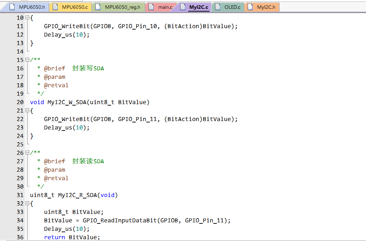Click the @param tag on line 28
This screenshot has width=366, height=241.
54,170
